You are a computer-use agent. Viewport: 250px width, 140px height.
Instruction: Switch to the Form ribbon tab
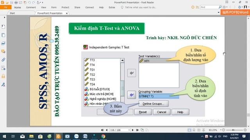[54, 7]
